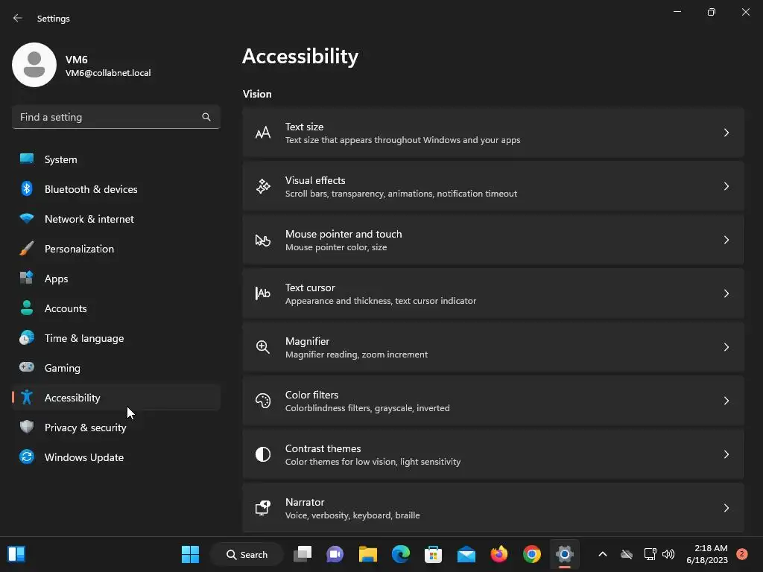Image resolution: width=763 pixels, height=572 pixels.
Task: Click the Mouse pointer and touch icon
Action: click(x=263, y=240)
